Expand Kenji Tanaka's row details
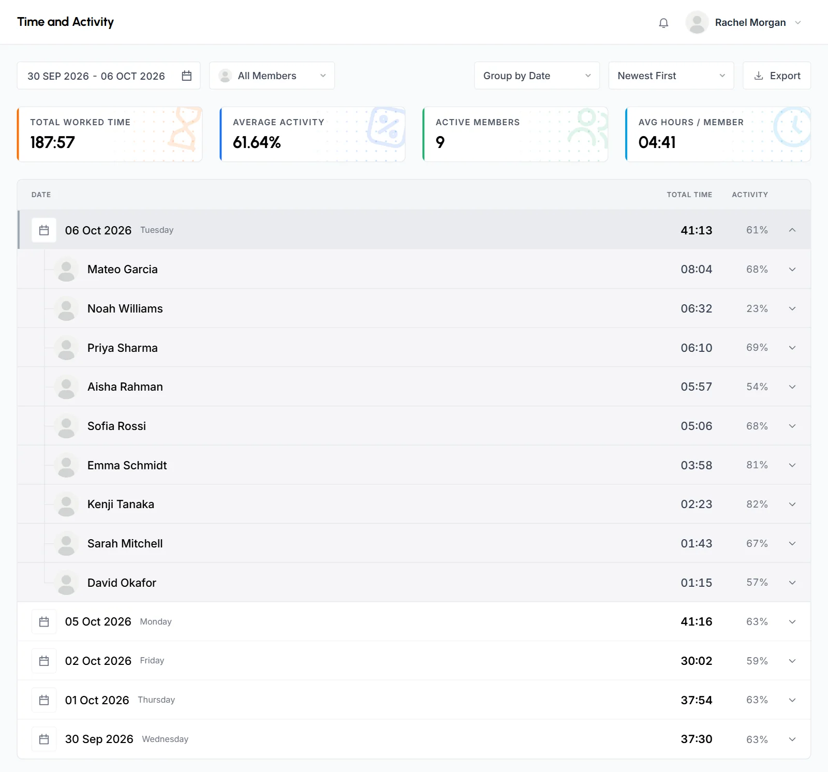This screenshot has height=772, width=828. coord(792,504)
